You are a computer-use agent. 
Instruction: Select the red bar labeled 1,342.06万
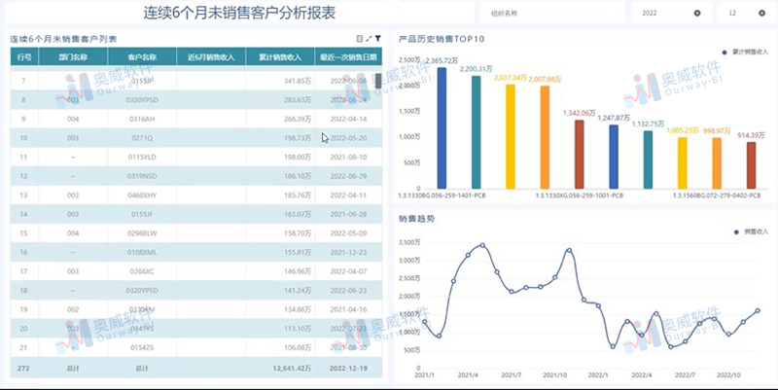point(579,155)
